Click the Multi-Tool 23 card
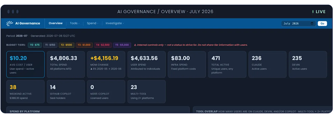The width and height of the screenshot is (333, 114). [x=146, y=91]
